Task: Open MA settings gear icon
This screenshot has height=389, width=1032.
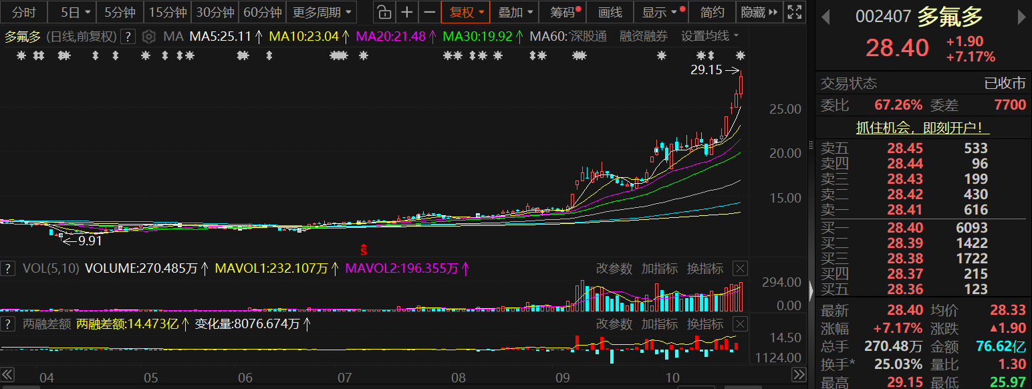Action: coord(150,37)
